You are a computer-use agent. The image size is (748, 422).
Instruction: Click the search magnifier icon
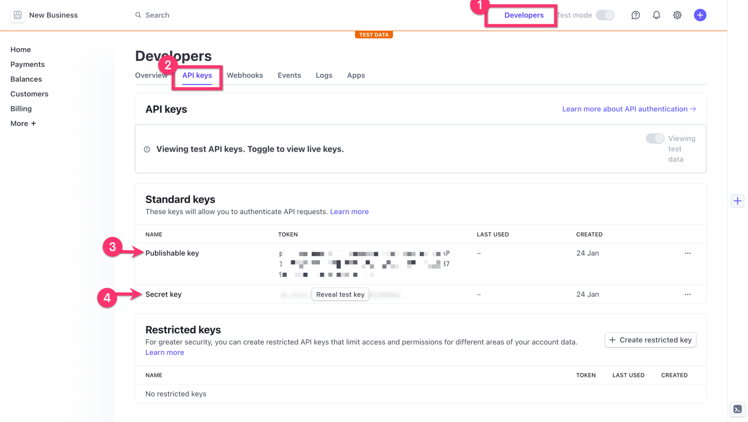pos(138,15)
